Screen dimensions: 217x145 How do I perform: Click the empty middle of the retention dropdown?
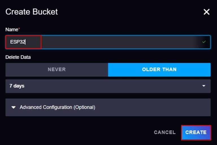click(113, 86)
